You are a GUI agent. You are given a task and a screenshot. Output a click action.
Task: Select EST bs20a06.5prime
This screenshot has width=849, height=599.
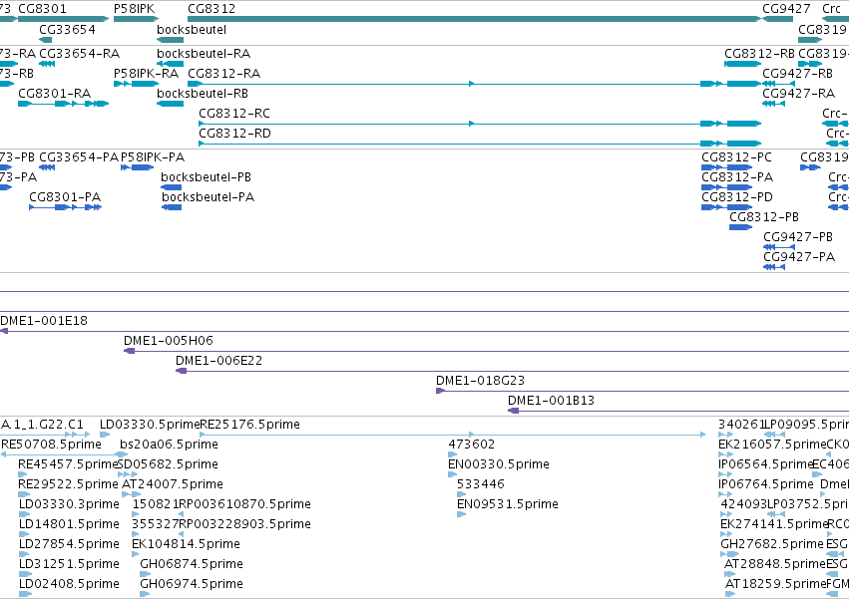point(124,454)
